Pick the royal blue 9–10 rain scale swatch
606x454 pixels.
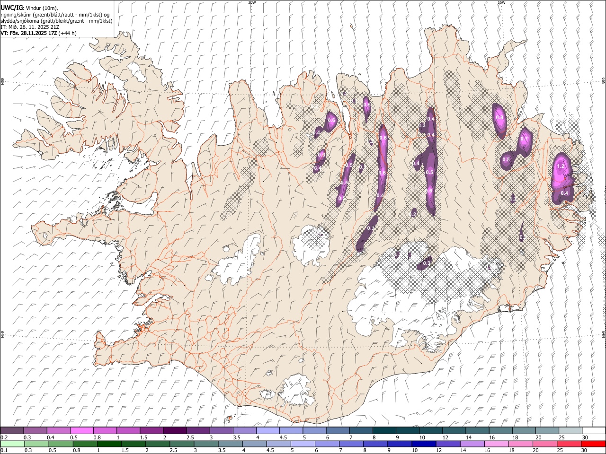click(x=400, y=444)
